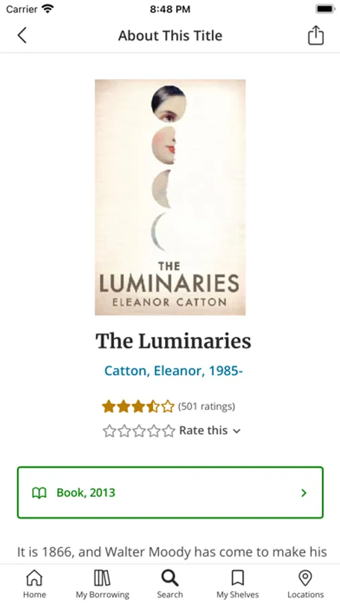Rate this title five stars
This screenshot has width=340, height=604.
pyautogui.click(x=168, y=431)
